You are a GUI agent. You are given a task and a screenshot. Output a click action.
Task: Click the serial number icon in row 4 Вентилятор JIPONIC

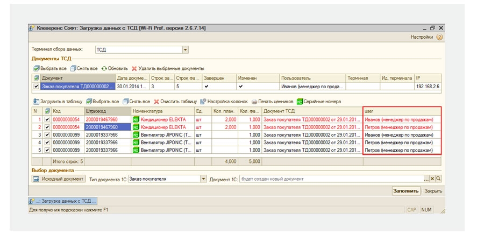pyautogui.click(x=136, y=143)
